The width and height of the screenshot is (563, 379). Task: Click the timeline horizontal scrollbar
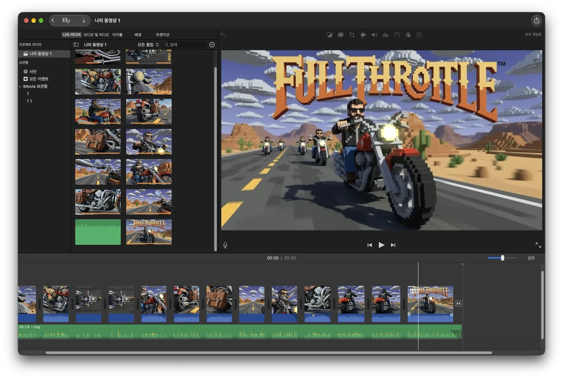pyautogui.click(x=269, y=353)
